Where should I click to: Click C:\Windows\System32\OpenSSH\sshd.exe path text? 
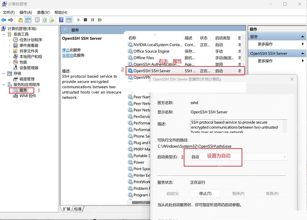click(194, 146)
